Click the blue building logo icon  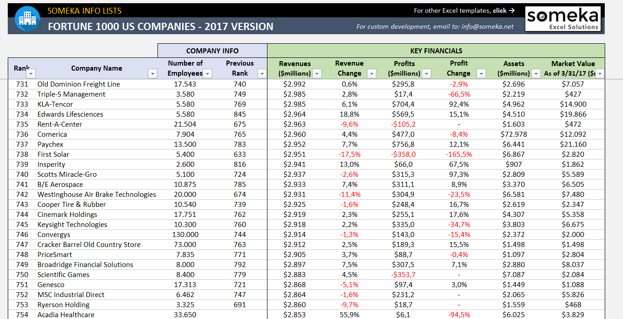27,19
